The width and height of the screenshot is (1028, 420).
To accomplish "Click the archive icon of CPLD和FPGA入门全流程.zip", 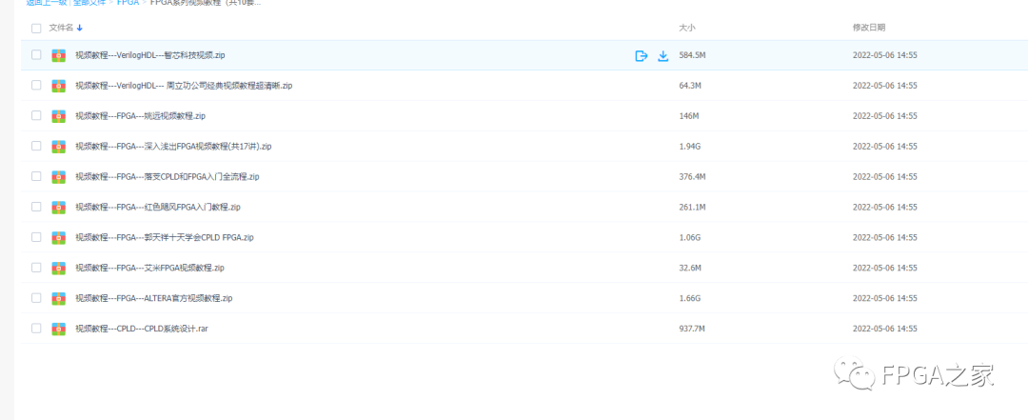I will [x=59, y=176].
